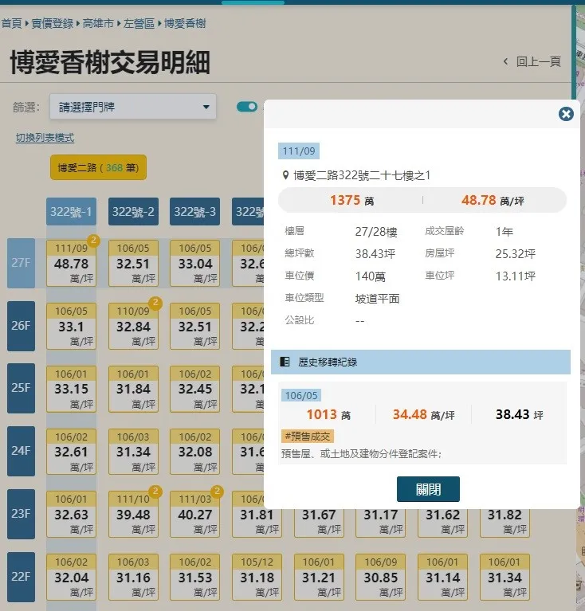585x611 pixels.
Task: Open the 111/10 39.48 transaction card
Action: point(133,515)
